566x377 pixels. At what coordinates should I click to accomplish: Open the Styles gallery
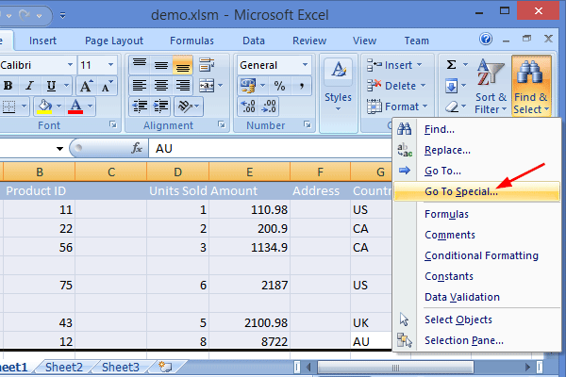(x=338, y=85)
